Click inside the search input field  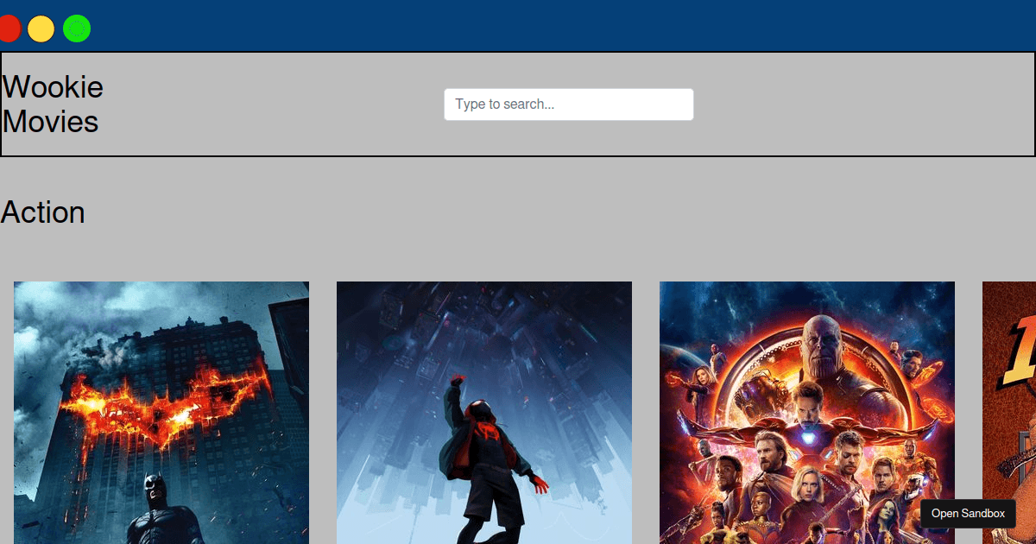pyautogui.click(x=568, y=104)
